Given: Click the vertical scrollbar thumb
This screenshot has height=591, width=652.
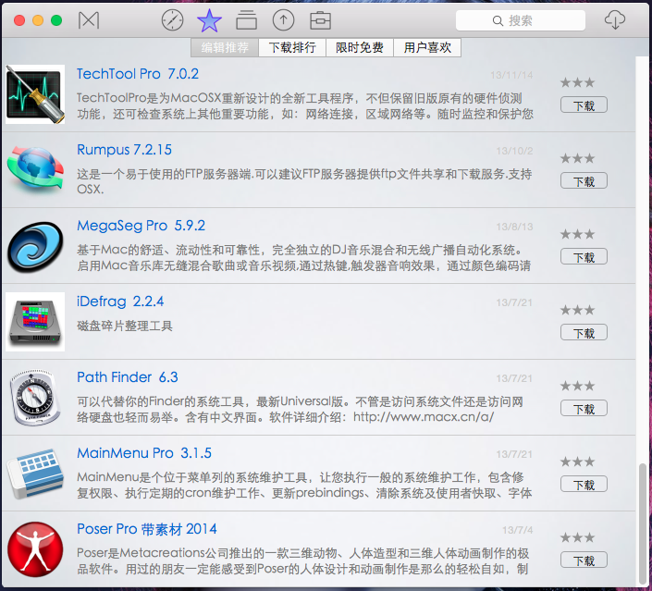Looking at the screenshot, I should pyautogui.click(x=643, y=524).
